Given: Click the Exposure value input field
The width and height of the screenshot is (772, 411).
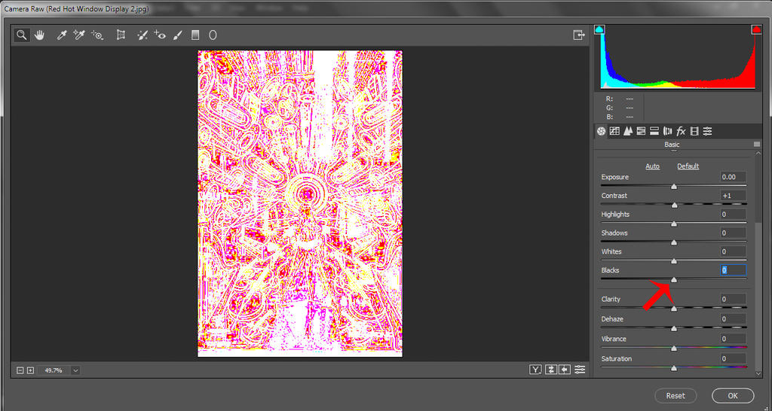Looking at the screenshot, I should pos(733,177).
